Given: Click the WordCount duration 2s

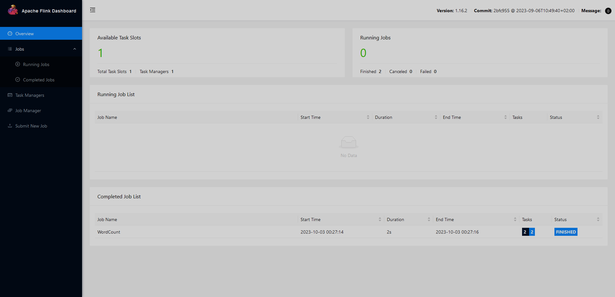Looking at the screenshot, I should pos(389,232).
